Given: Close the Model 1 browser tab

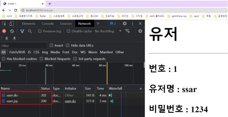Looking at the screenshot, I should pos(43,4).
